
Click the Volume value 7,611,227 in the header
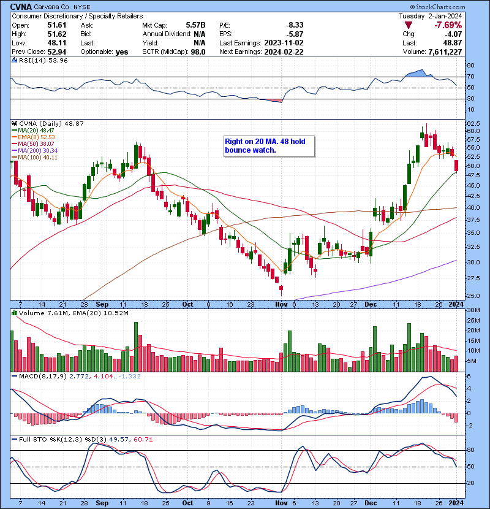(445, 52)
